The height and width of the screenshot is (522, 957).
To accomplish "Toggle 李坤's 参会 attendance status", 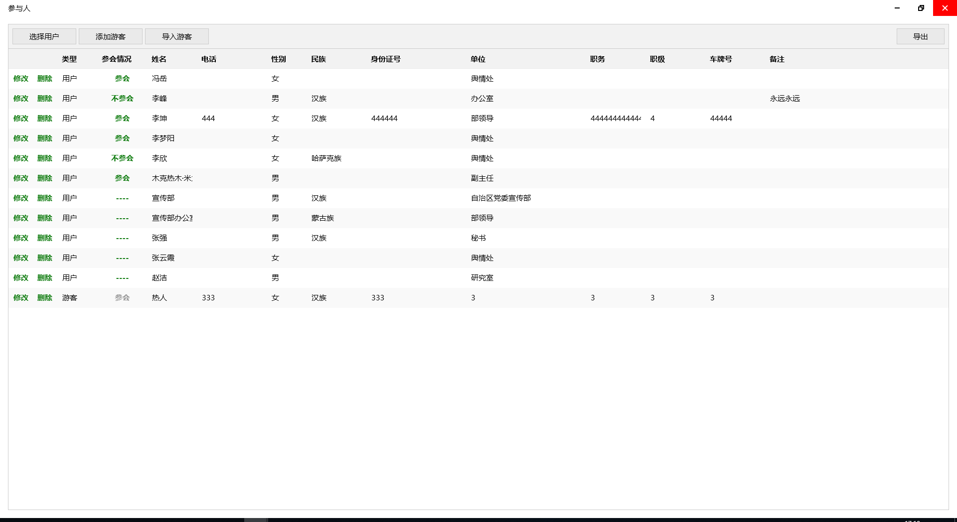I will pyautogui.click(x=122, y=119).
